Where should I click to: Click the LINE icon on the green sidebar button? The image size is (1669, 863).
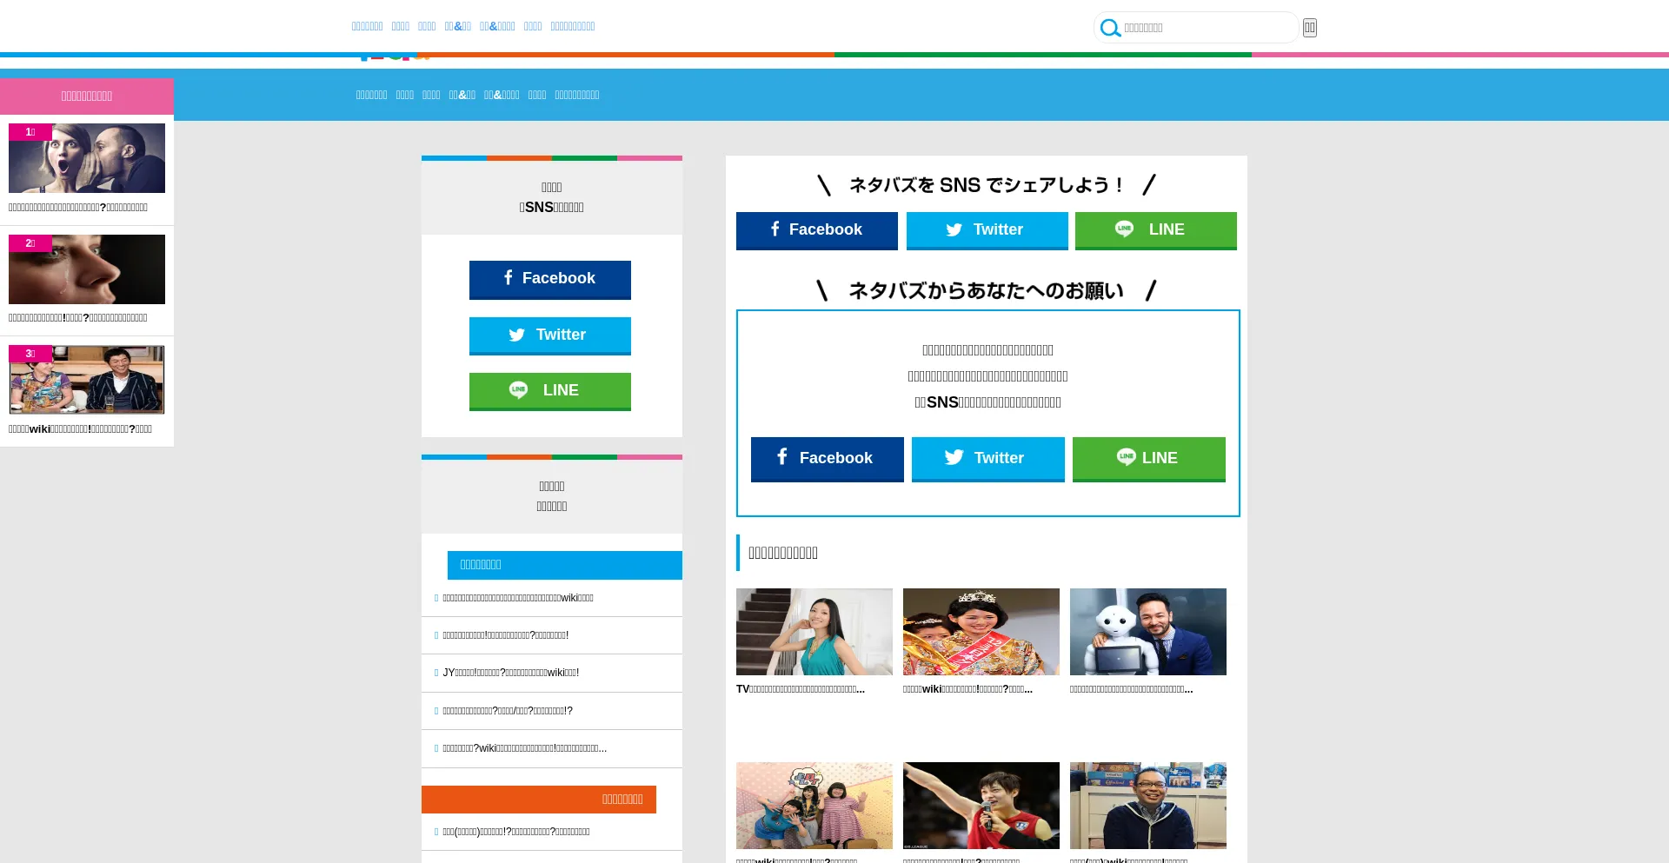(x=520, y=389)
